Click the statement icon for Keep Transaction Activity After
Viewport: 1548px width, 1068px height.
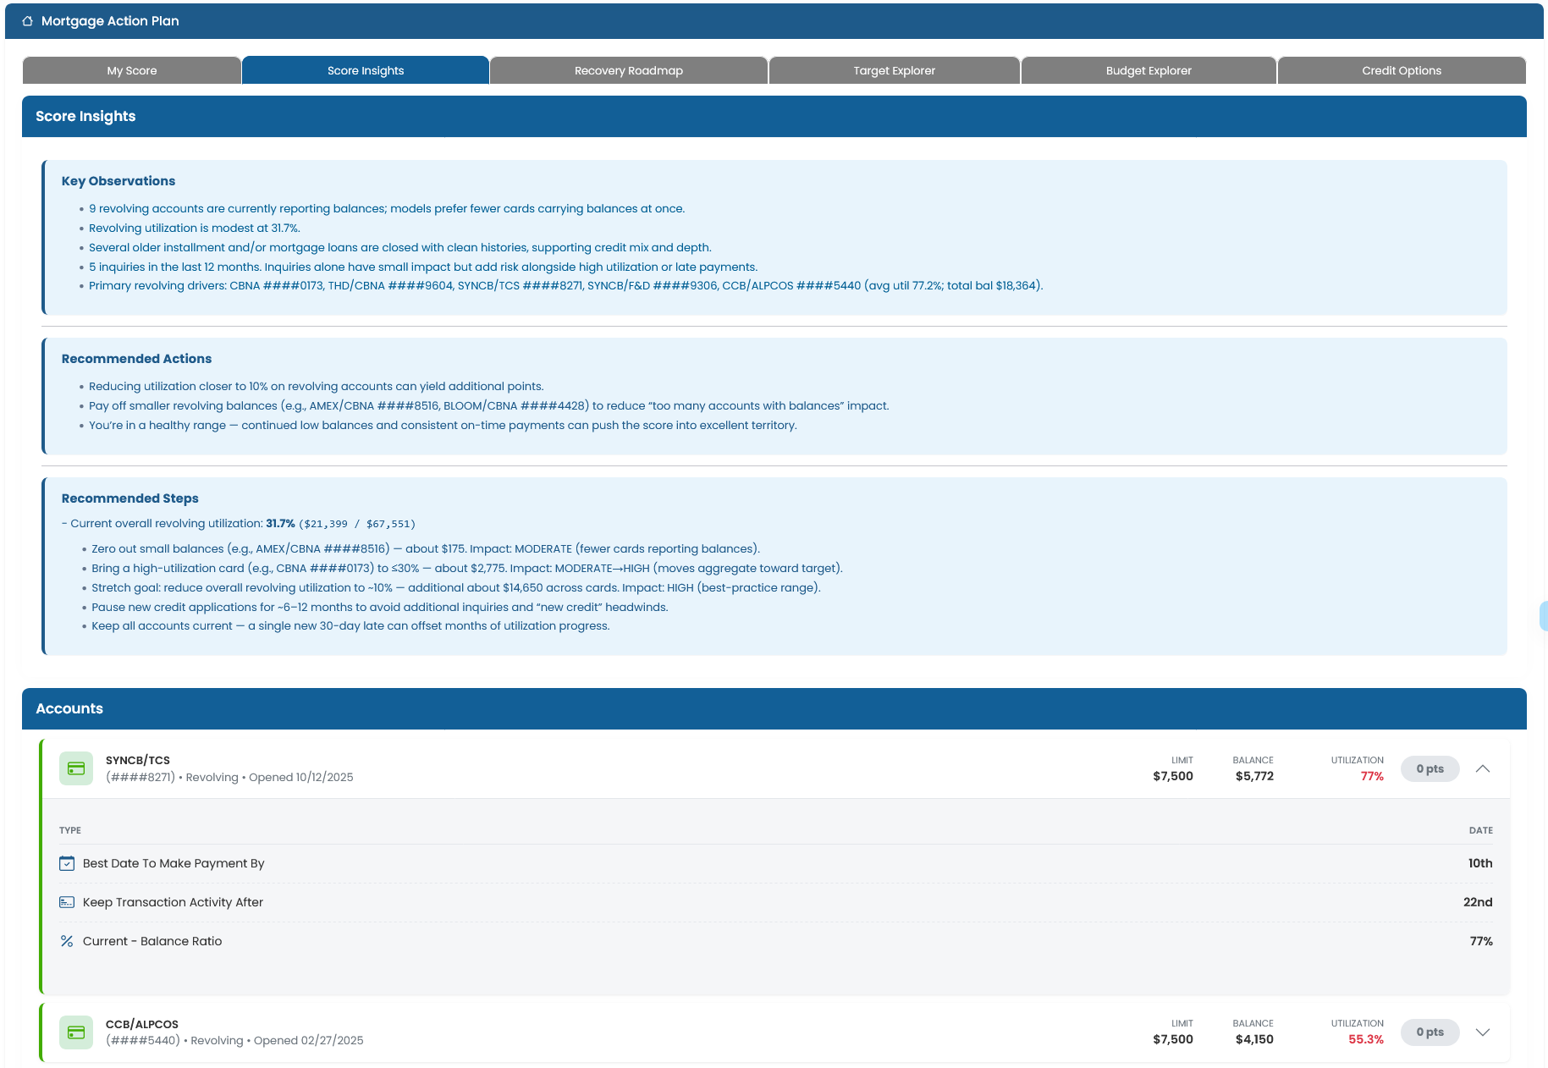(67, 902)
